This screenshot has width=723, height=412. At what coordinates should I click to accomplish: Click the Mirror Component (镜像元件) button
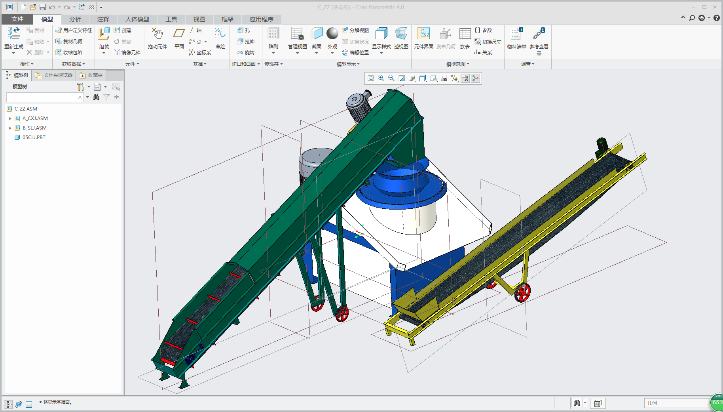(127, 52)
